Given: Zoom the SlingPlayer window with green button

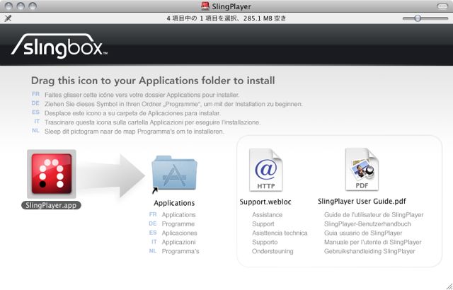Looking at the screenshot, I should point(33,6).
